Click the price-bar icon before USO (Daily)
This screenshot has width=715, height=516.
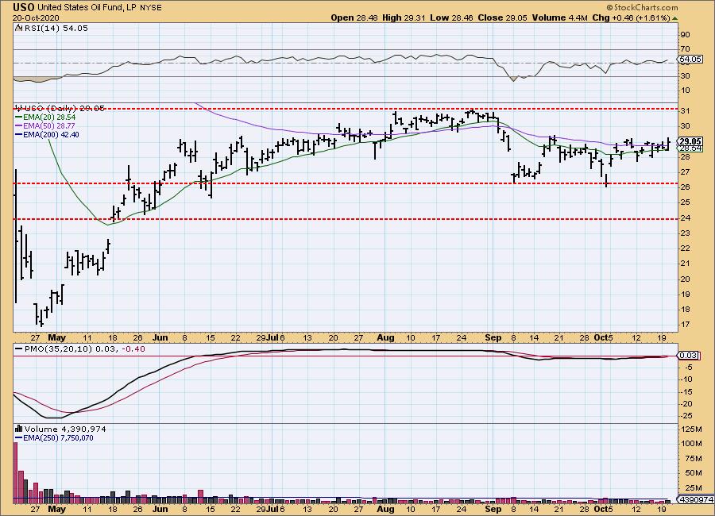tap(19, 109)
